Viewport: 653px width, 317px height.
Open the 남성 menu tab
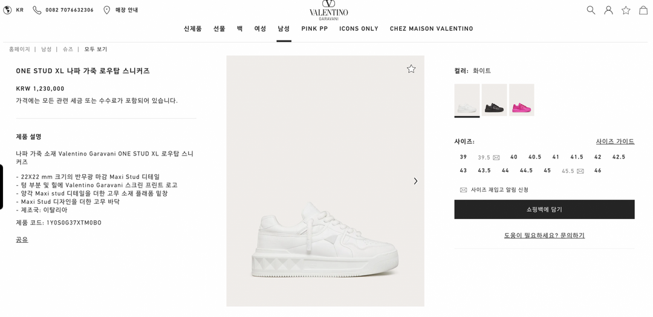click(284, 29)
